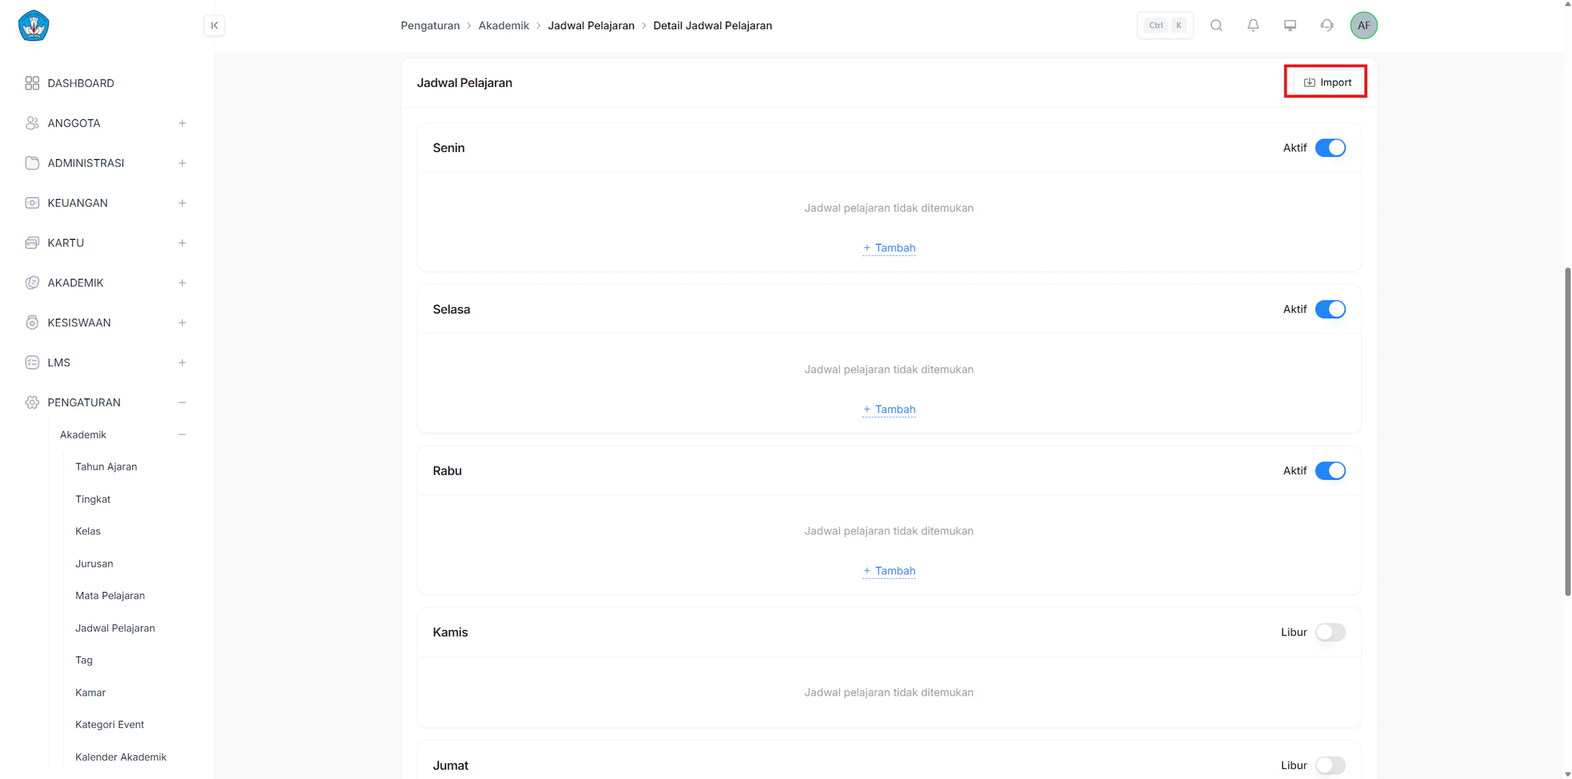Expand the Anggota menu plus
The image size is (1572, 779).
[182, 123]
